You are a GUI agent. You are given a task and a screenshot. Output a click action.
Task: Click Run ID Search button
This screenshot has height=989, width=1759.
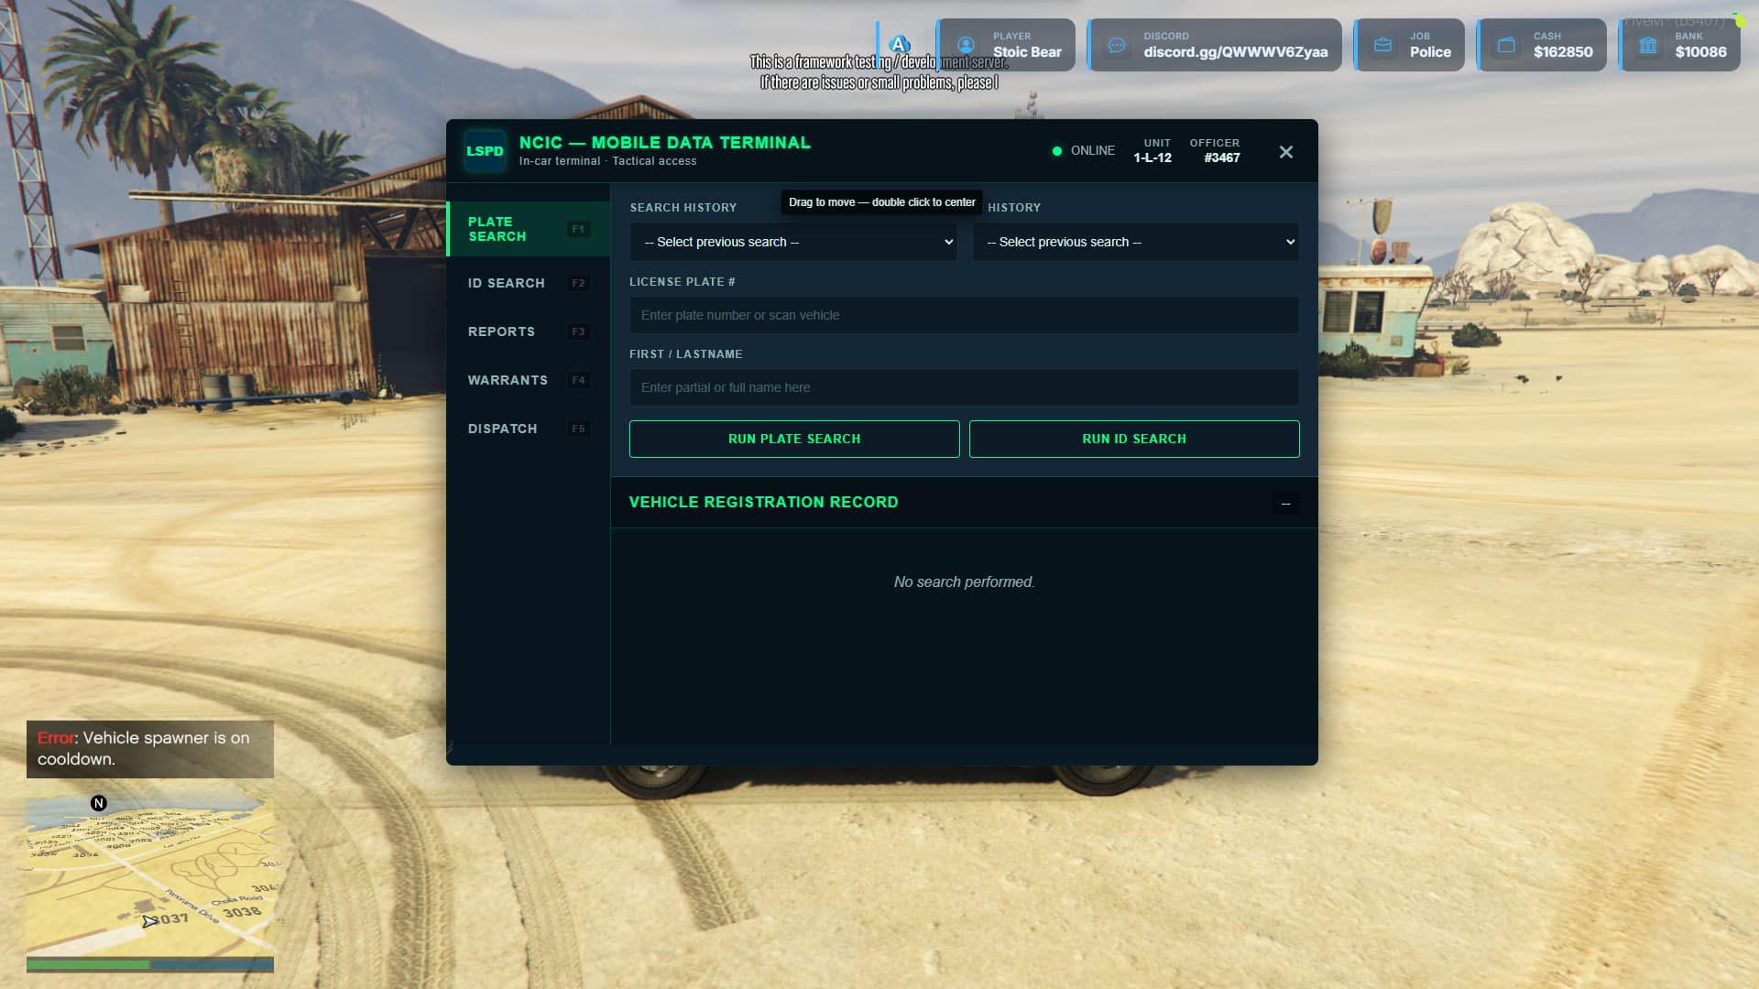tap(1134, 439)
